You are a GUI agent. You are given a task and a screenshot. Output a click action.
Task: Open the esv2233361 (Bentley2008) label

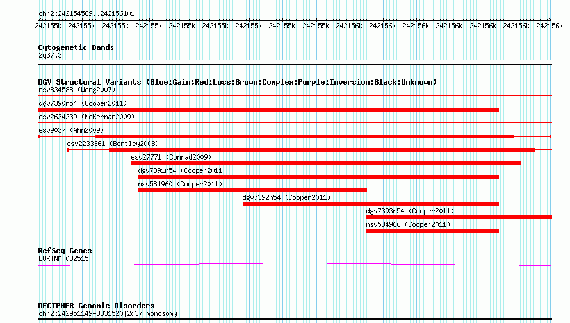tap(113, 144)
